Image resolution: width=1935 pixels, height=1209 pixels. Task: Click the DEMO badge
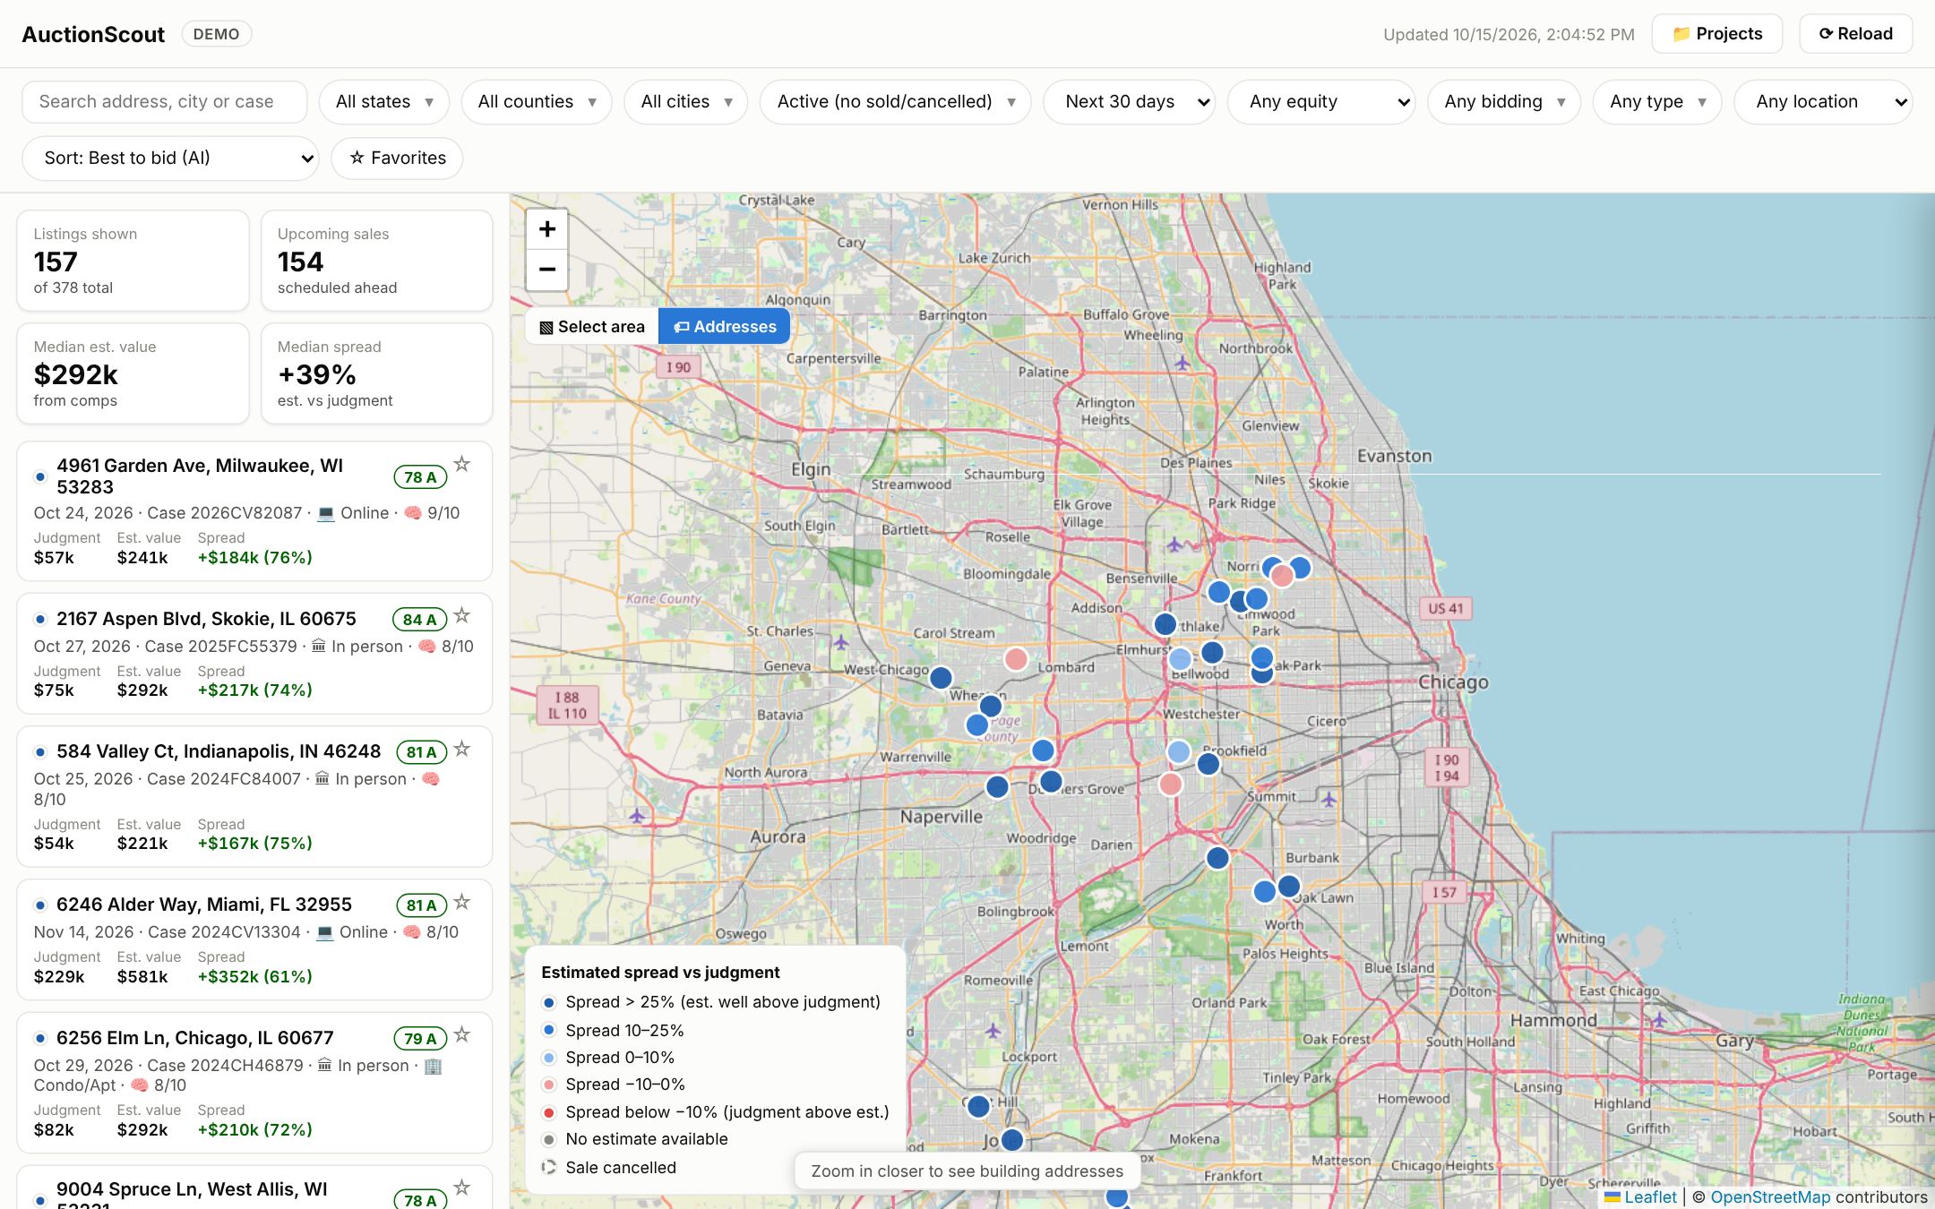point(217,34)
